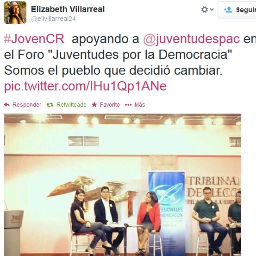Click the Seguir follow button

pos(237,10)
